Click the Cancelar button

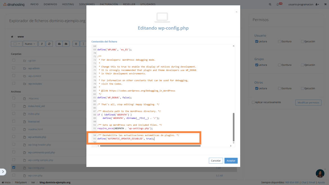click(x=216, y=161)
